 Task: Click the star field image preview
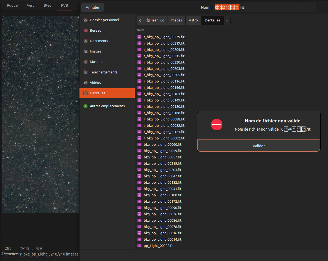(x=40, y=114)
